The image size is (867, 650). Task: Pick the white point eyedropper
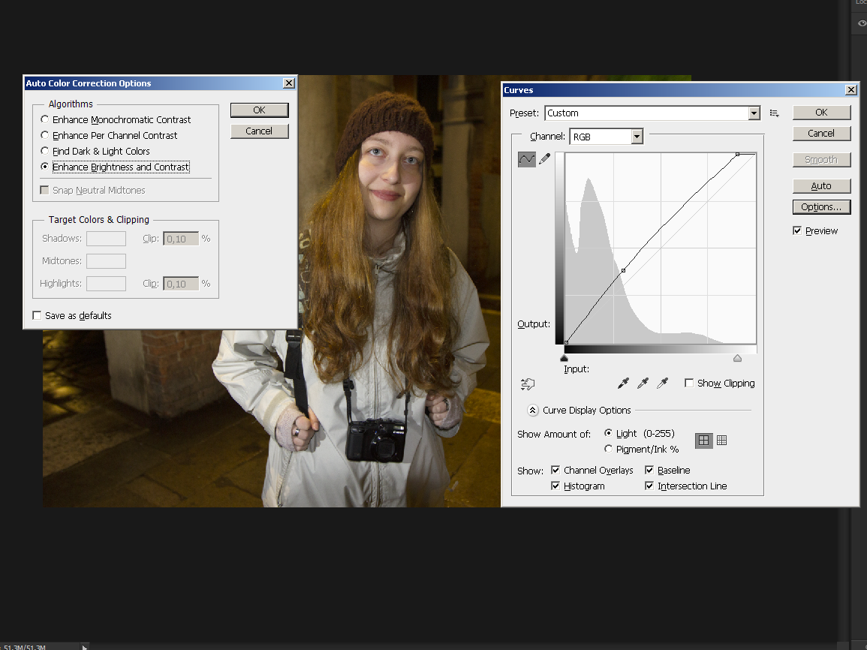(662, 384)
